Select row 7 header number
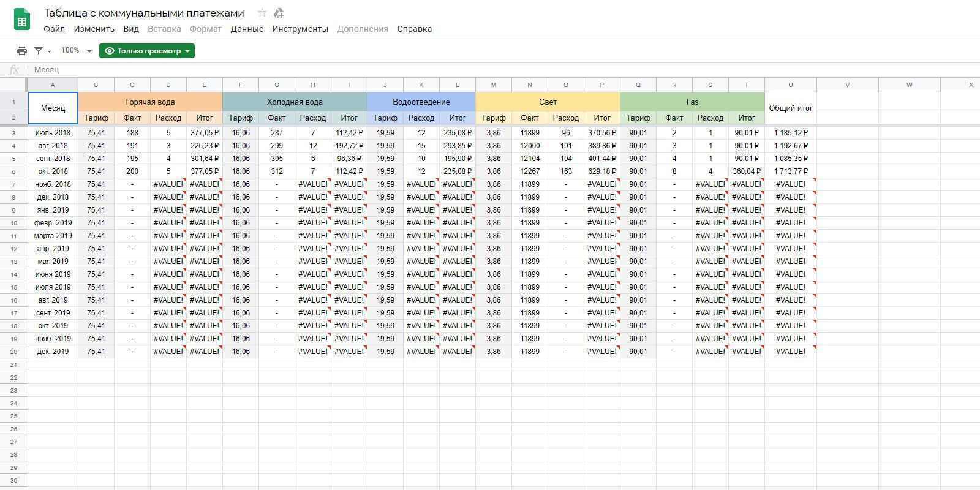980x490 pixels. tap(13, 184)
